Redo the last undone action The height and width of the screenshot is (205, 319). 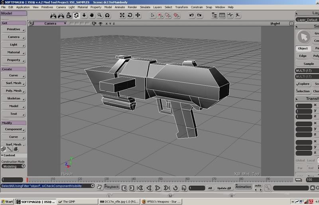pyautogui.click(x=199, y=15)
